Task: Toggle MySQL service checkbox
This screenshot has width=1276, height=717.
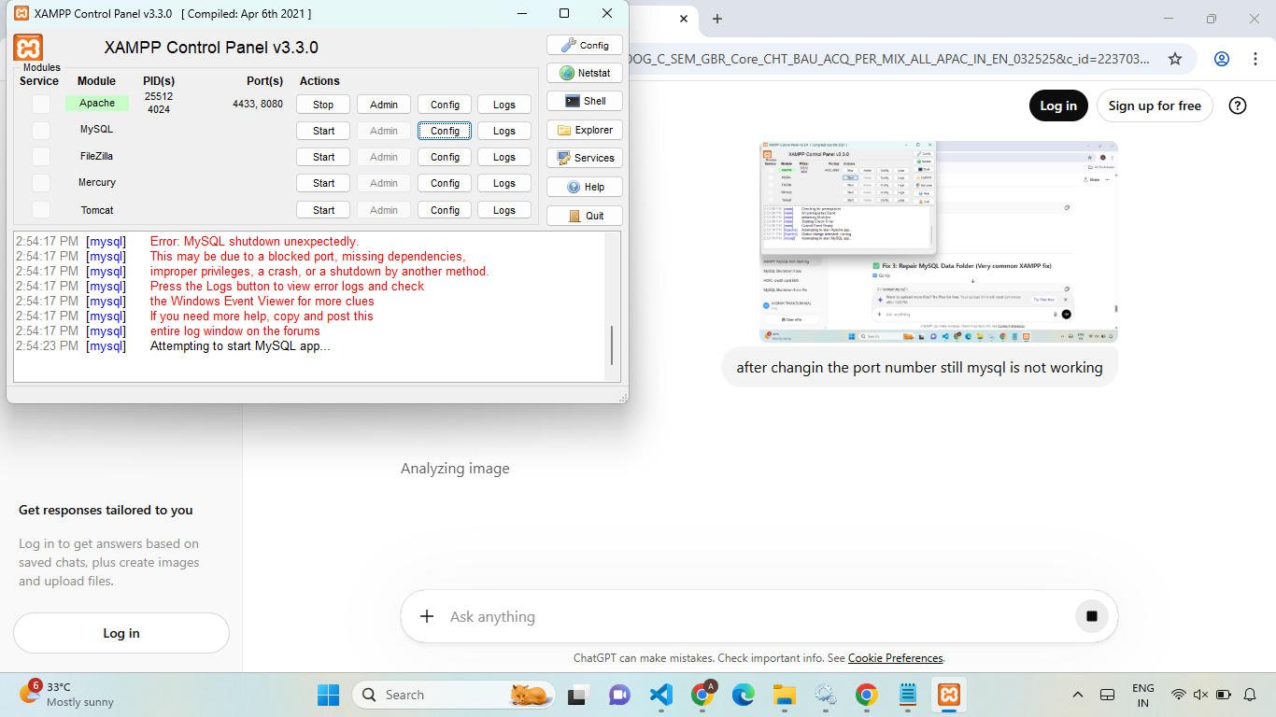Action: (x=41, y=131)
